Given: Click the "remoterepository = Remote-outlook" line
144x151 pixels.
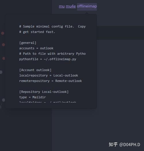Looking at the screenshot, I should pos(51,81).
